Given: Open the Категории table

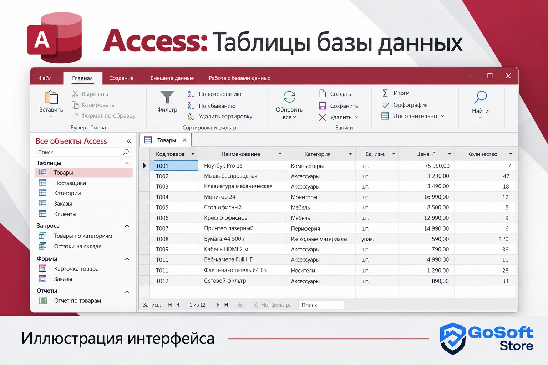Looking at the screenshot, I should [67, 193].
